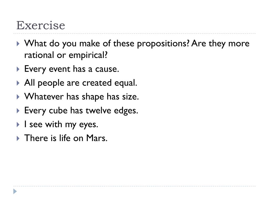This screenshot has height=201, width=269.
Task: Click the bullet arrow next to 'Whatever has shape'
Action: 18,97
